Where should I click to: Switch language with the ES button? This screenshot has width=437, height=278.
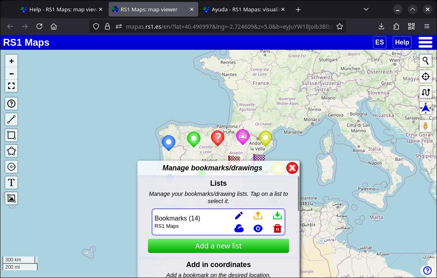click(379, 42)
